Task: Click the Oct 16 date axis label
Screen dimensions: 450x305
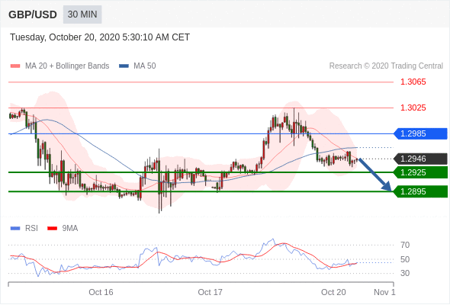Action: click(x=101, y=292)
